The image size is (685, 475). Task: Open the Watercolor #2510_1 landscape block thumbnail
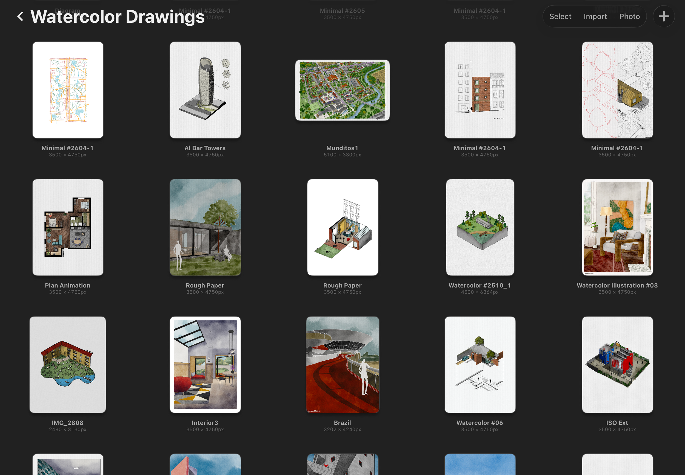480,227
